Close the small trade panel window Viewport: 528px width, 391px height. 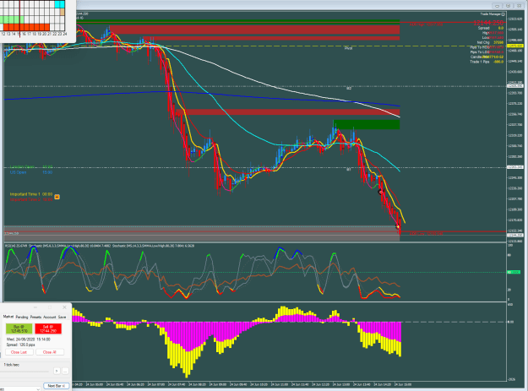coord(65,307)
